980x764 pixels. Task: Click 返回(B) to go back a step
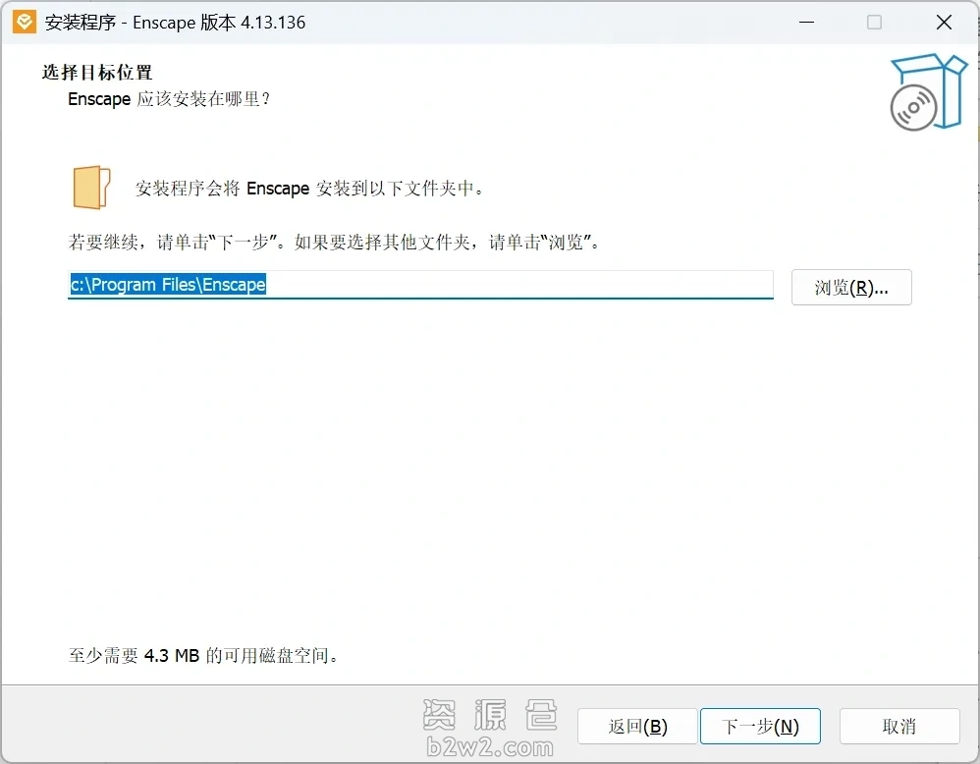tap(637, 726)
